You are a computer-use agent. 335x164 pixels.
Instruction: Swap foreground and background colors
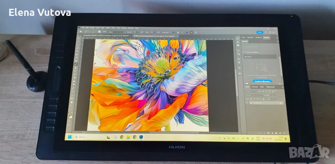pos(72,112)
